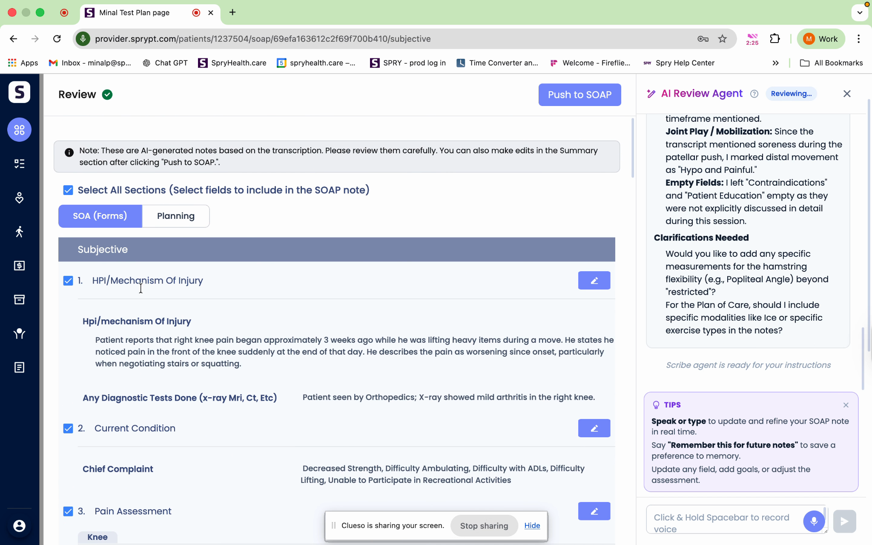The image size is (872, 545).
Task: Close the AI Review Agent panel
Action: click(x=847, y=94)
